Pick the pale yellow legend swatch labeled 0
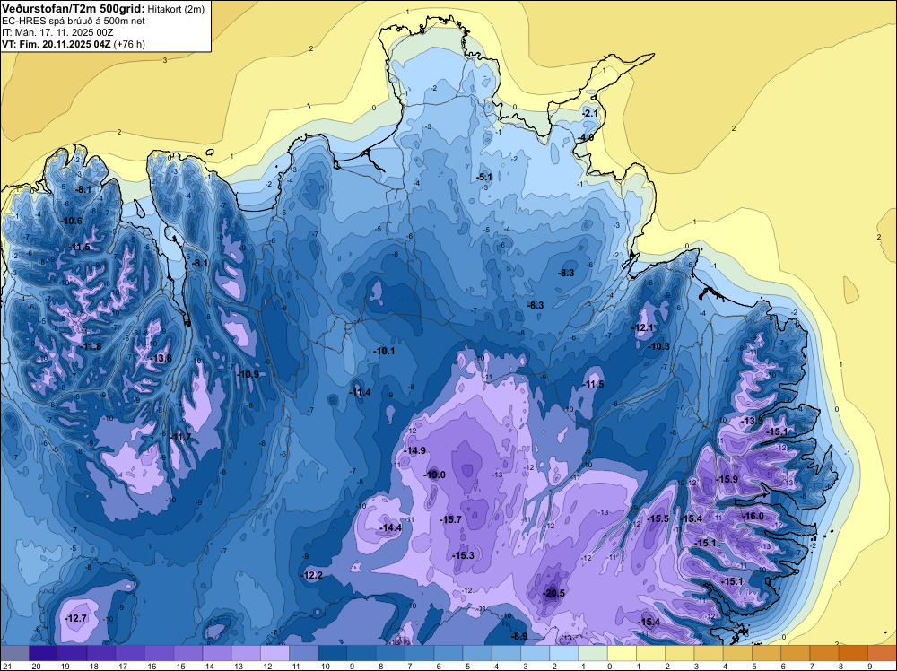897x671 pixels. [x=622, y=653]
